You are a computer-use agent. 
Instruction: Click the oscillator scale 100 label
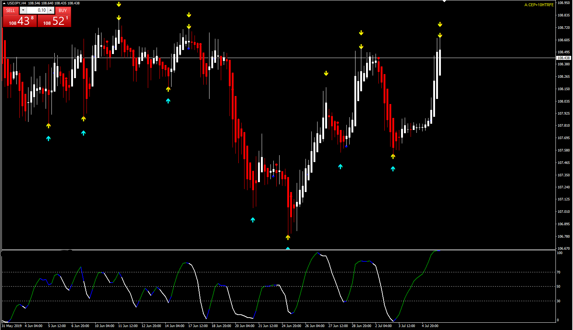click(x=559, y=253)
